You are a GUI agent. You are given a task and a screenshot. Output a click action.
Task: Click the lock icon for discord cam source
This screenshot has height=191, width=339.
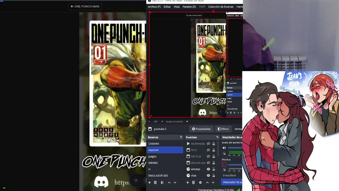coord(213,163)
